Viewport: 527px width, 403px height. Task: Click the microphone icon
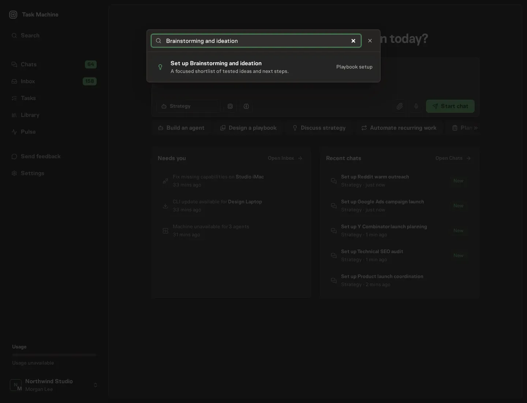point(416,106)
